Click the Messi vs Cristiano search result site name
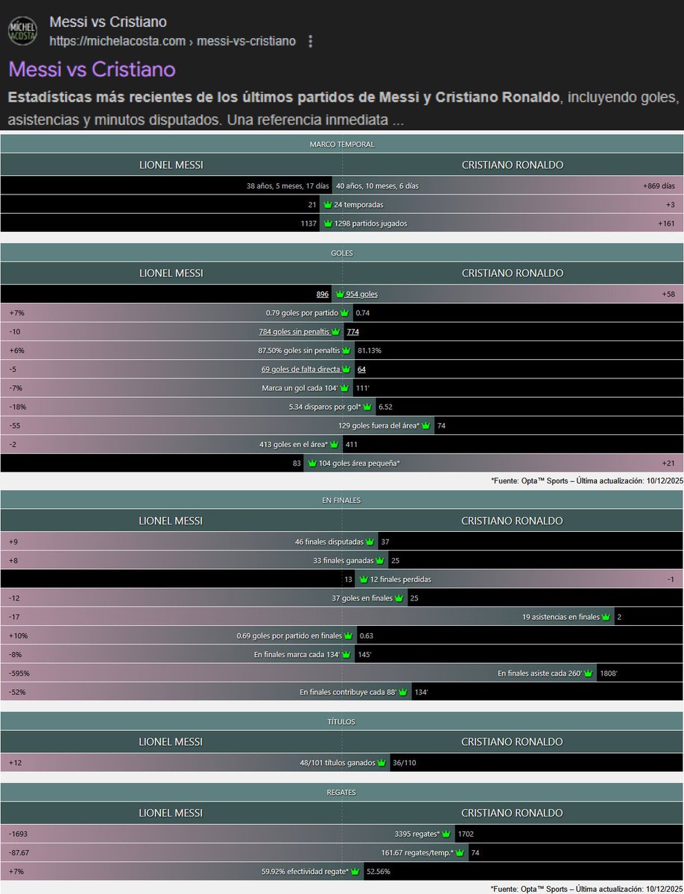 108,22
